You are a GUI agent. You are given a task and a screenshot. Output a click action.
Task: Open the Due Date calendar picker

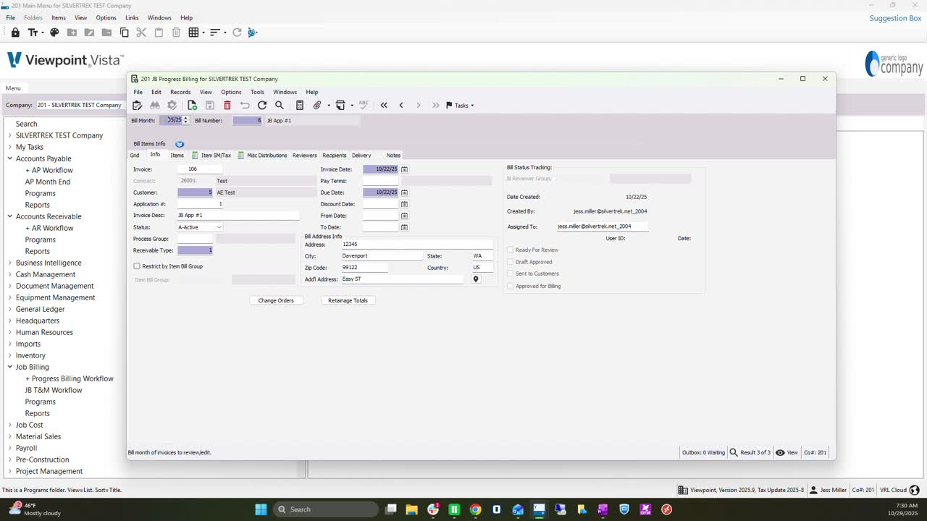pos(404,192)
